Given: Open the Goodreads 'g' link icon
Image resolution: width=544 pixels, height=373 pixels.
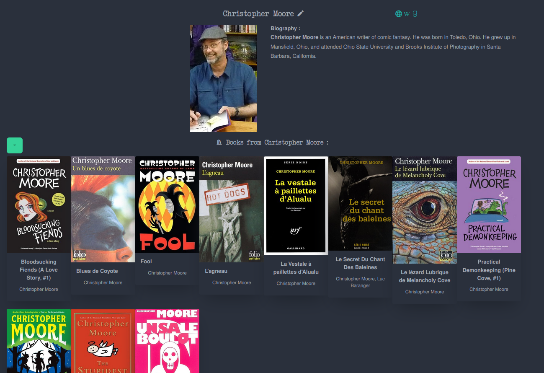Looking at the screenshot, I should tap(415, 13).
